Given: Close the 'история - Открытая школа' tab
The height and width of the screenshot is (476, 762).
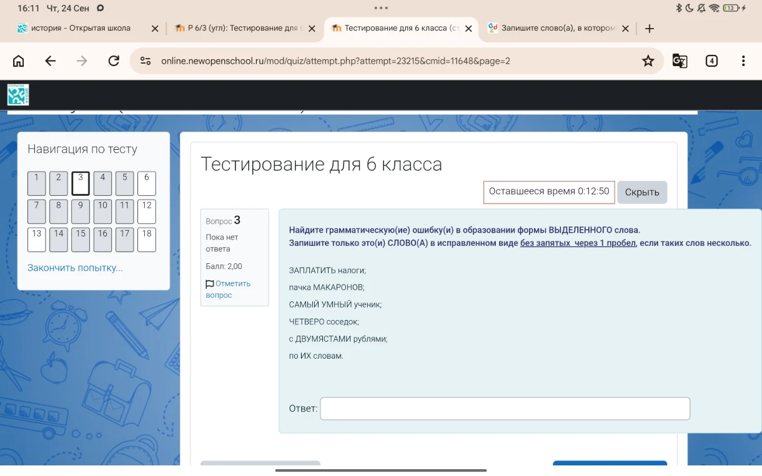Looking at the screenshot, I should (156, 29).
